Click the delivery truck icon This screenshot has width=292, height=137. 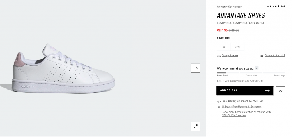(219, 101)
